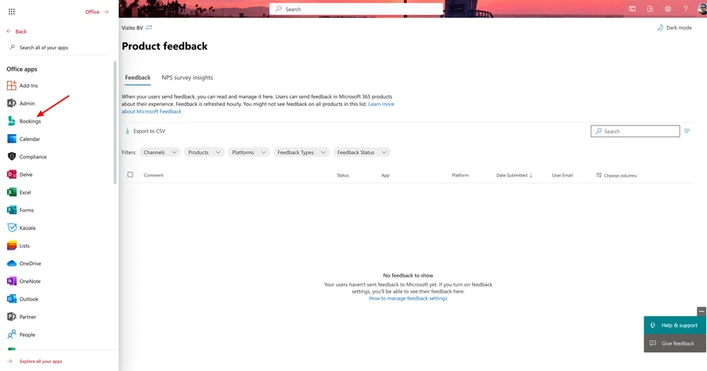Image resolution: width=707 pixels, height=371 pixels.
Task: Open How to manage feedback settings link
Action: click(x=408, y=298)
